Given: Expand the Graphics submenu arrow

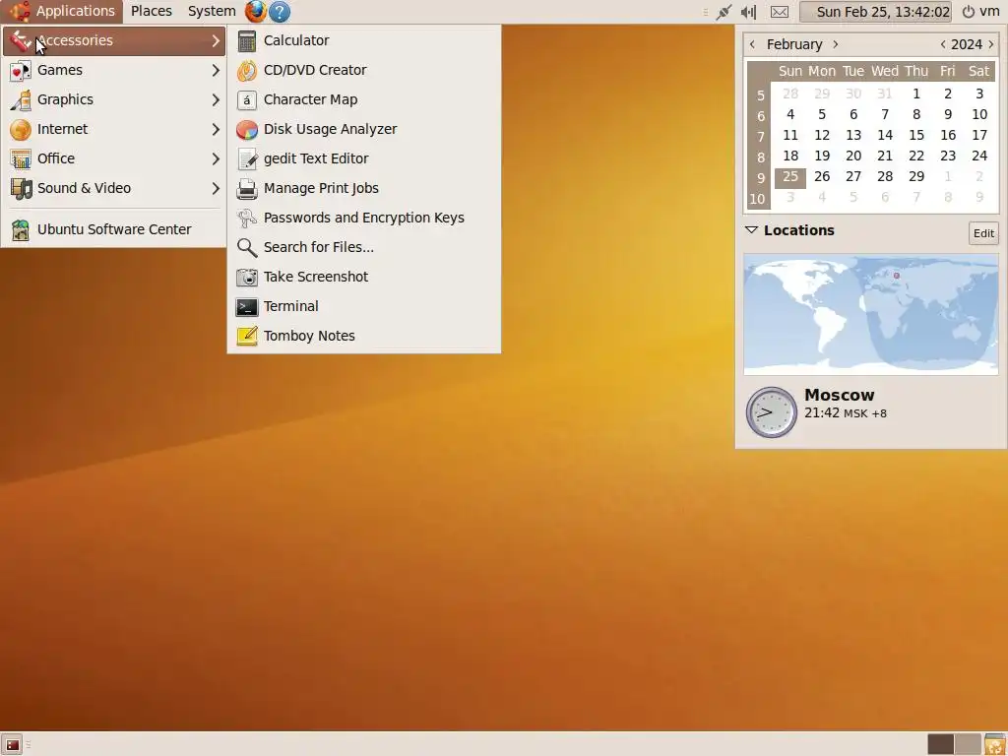Looking at the screenshot, I should click(216, 99).
